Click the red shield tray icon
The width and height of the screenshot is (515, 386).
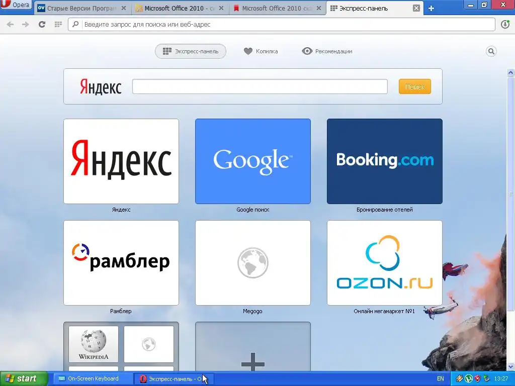(x=478, y=379)
